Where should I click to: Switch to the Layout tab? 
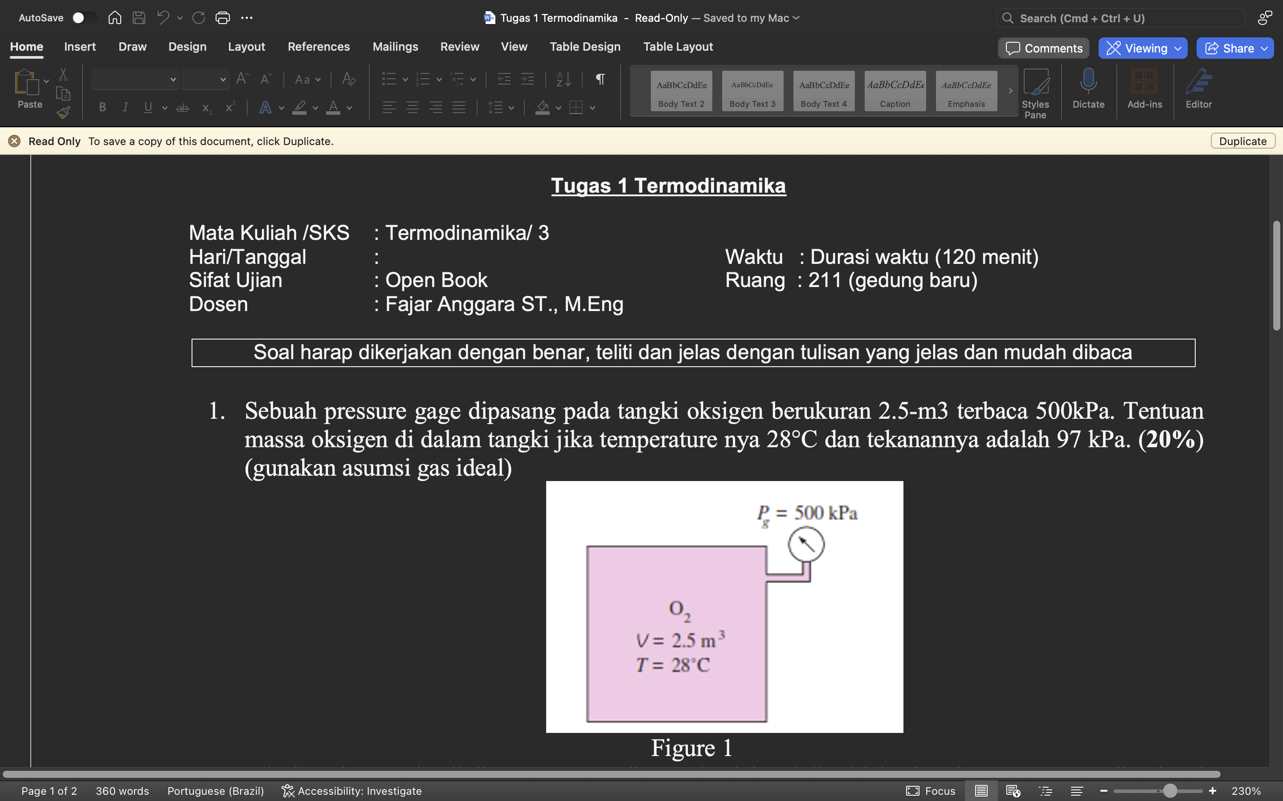coord(246,47)
